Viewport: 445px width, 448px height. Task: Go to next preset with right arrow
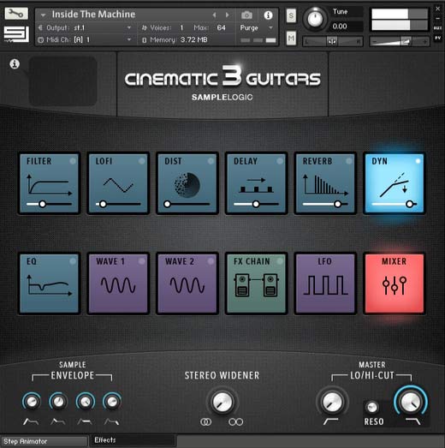coord(228,15)
